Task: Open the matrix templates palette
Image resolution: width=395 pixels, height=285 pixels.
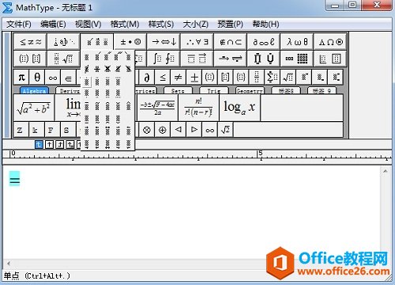Action: (x=297, y=59)
